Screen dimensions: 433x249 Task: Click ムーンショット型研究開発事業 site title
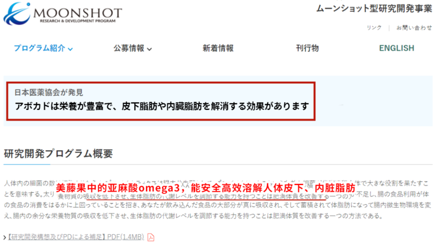[374, 8]
